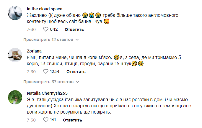Image resolution: width=202 pixels, height=128 pixels.
Task: Tap the heart on Natalia Chernysh265's comment
Action: [x=45, y=120]
